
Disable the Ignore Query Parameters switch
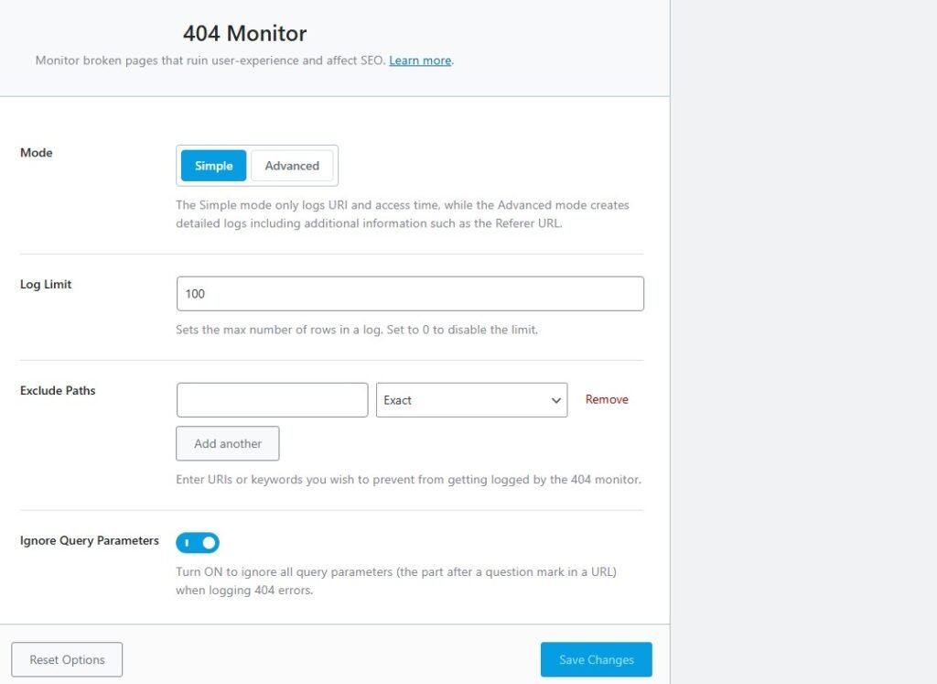pyautogui.click(x=198, y=543)
